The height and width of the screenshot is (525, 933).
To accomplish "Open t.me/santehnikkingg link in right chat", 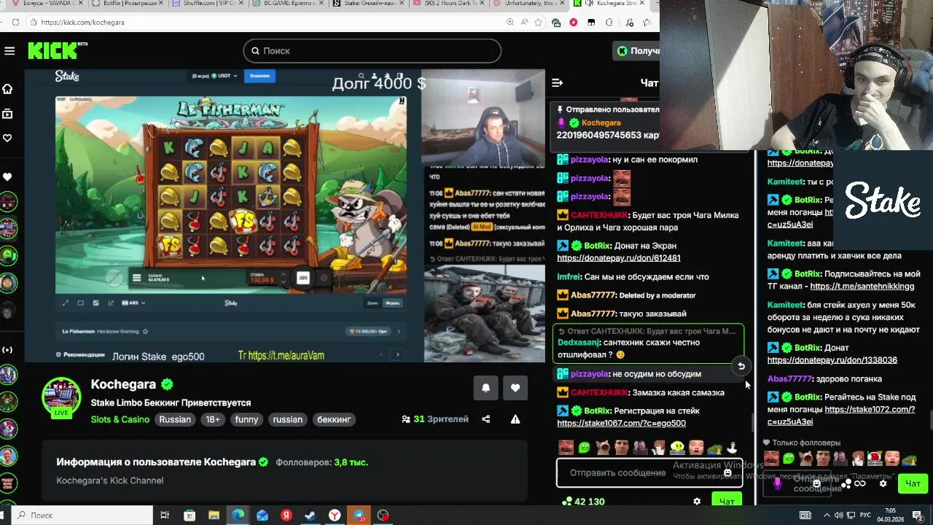I will point(862,287).
